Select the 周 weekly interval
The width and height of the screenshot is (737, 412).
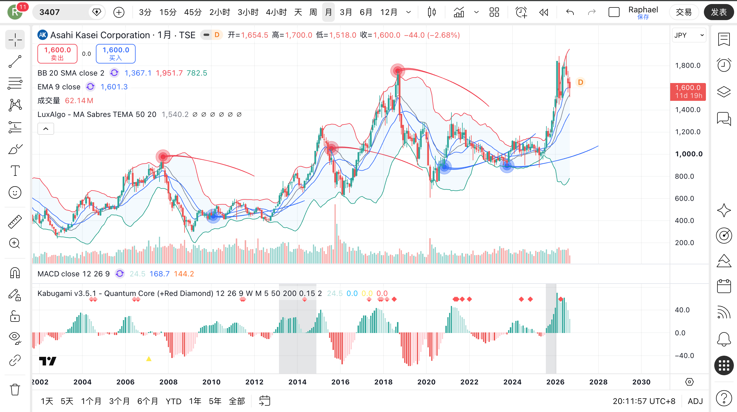tap(313, 12)
